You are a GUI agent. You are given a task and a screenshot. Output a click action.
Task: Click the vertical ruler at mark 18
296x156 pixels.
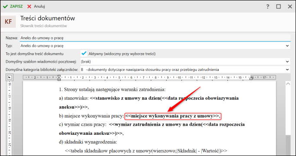click(10, 108)
